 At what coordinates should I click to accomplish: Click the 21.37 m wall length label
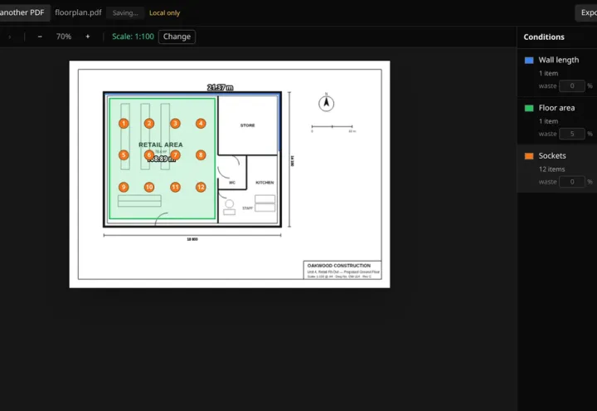click(220, 88)
